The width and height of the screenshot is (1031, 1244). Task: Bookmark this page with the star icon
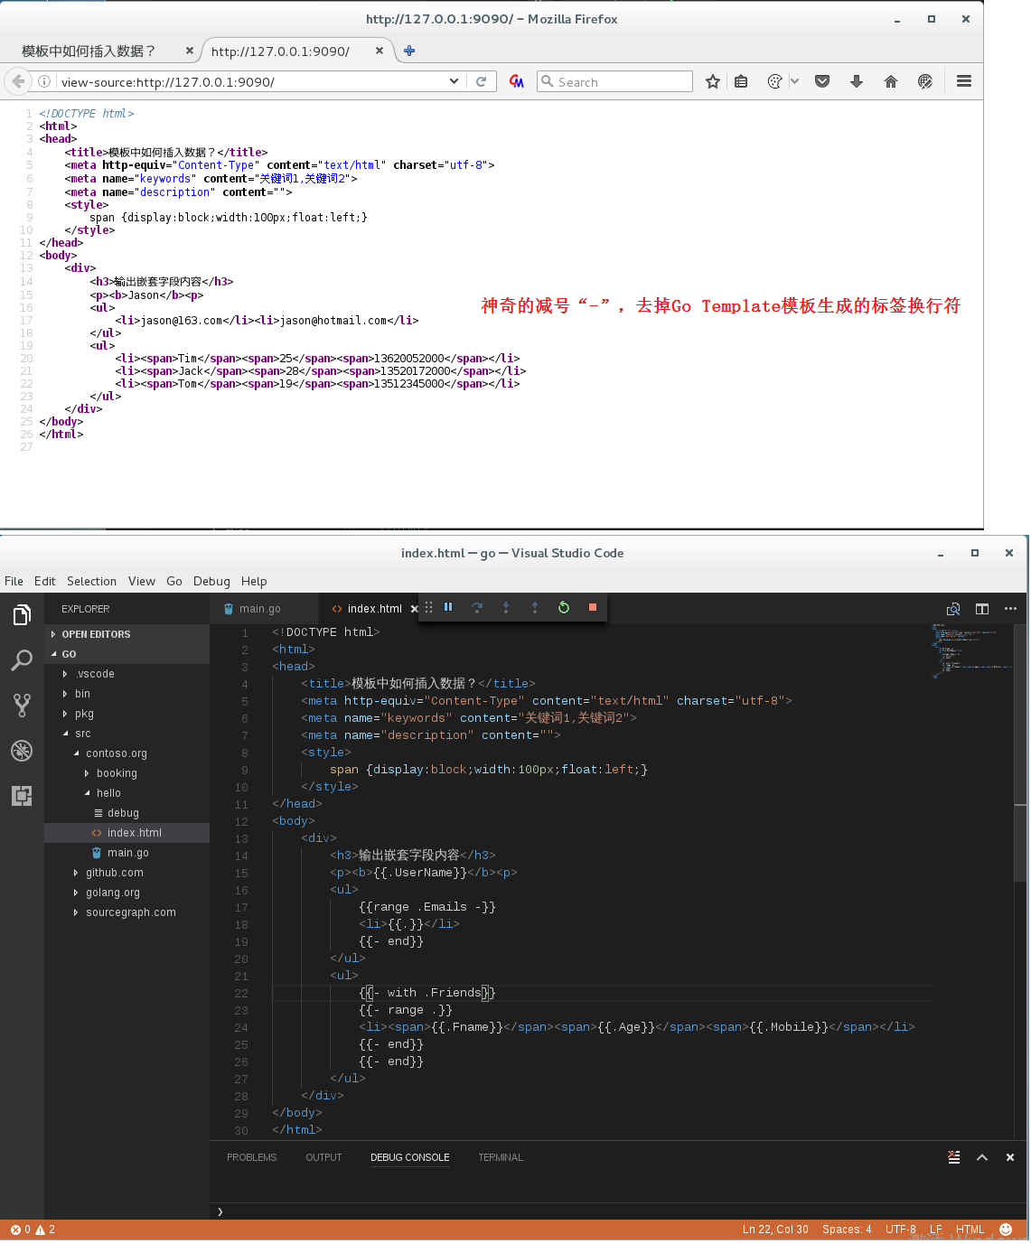pos(713,82)
